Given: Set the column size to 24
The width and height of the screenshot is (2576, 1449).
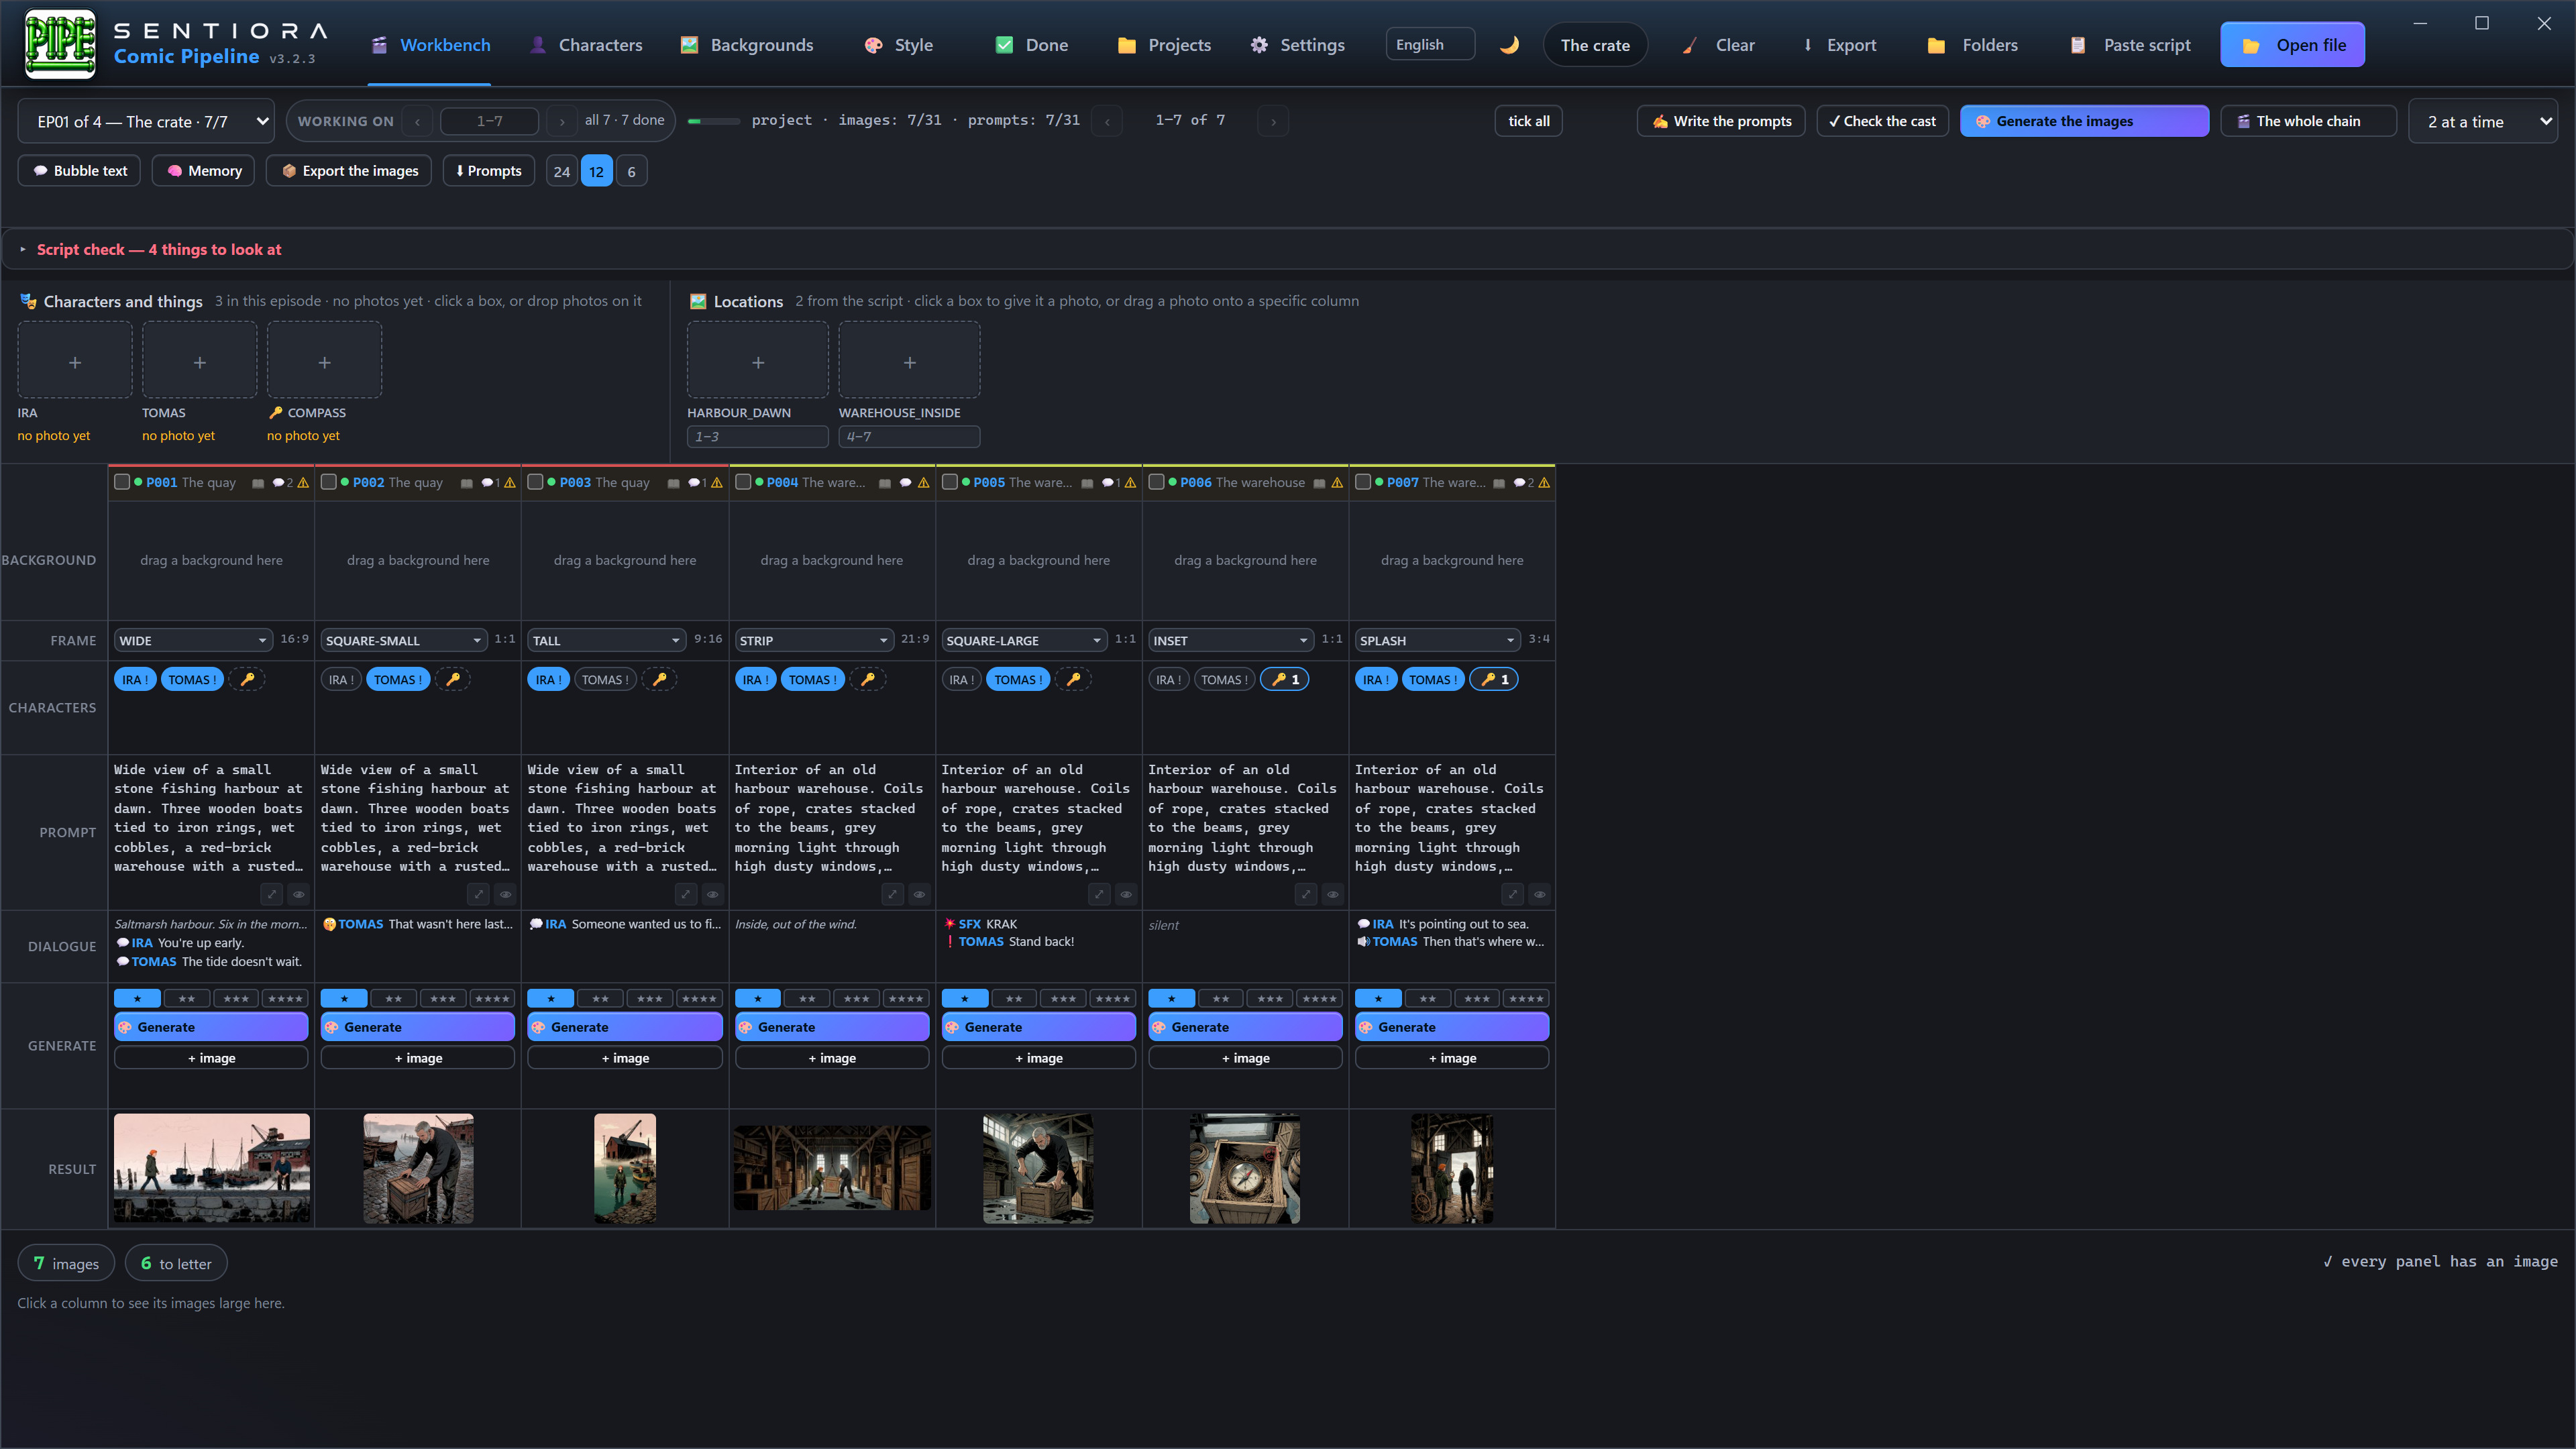Looking at the screenshot, I should click(x=562, y=171).
